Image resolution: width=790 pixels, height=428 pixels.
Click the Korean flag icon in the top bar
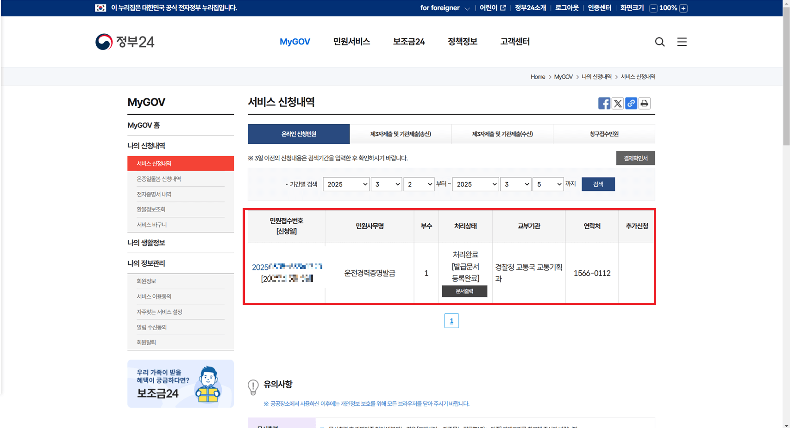pyautogui.click(x=101, y=8)
